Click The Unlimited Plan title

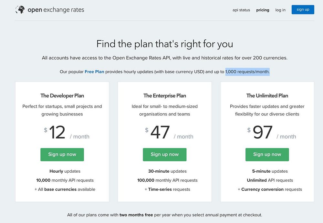[267, 96]
